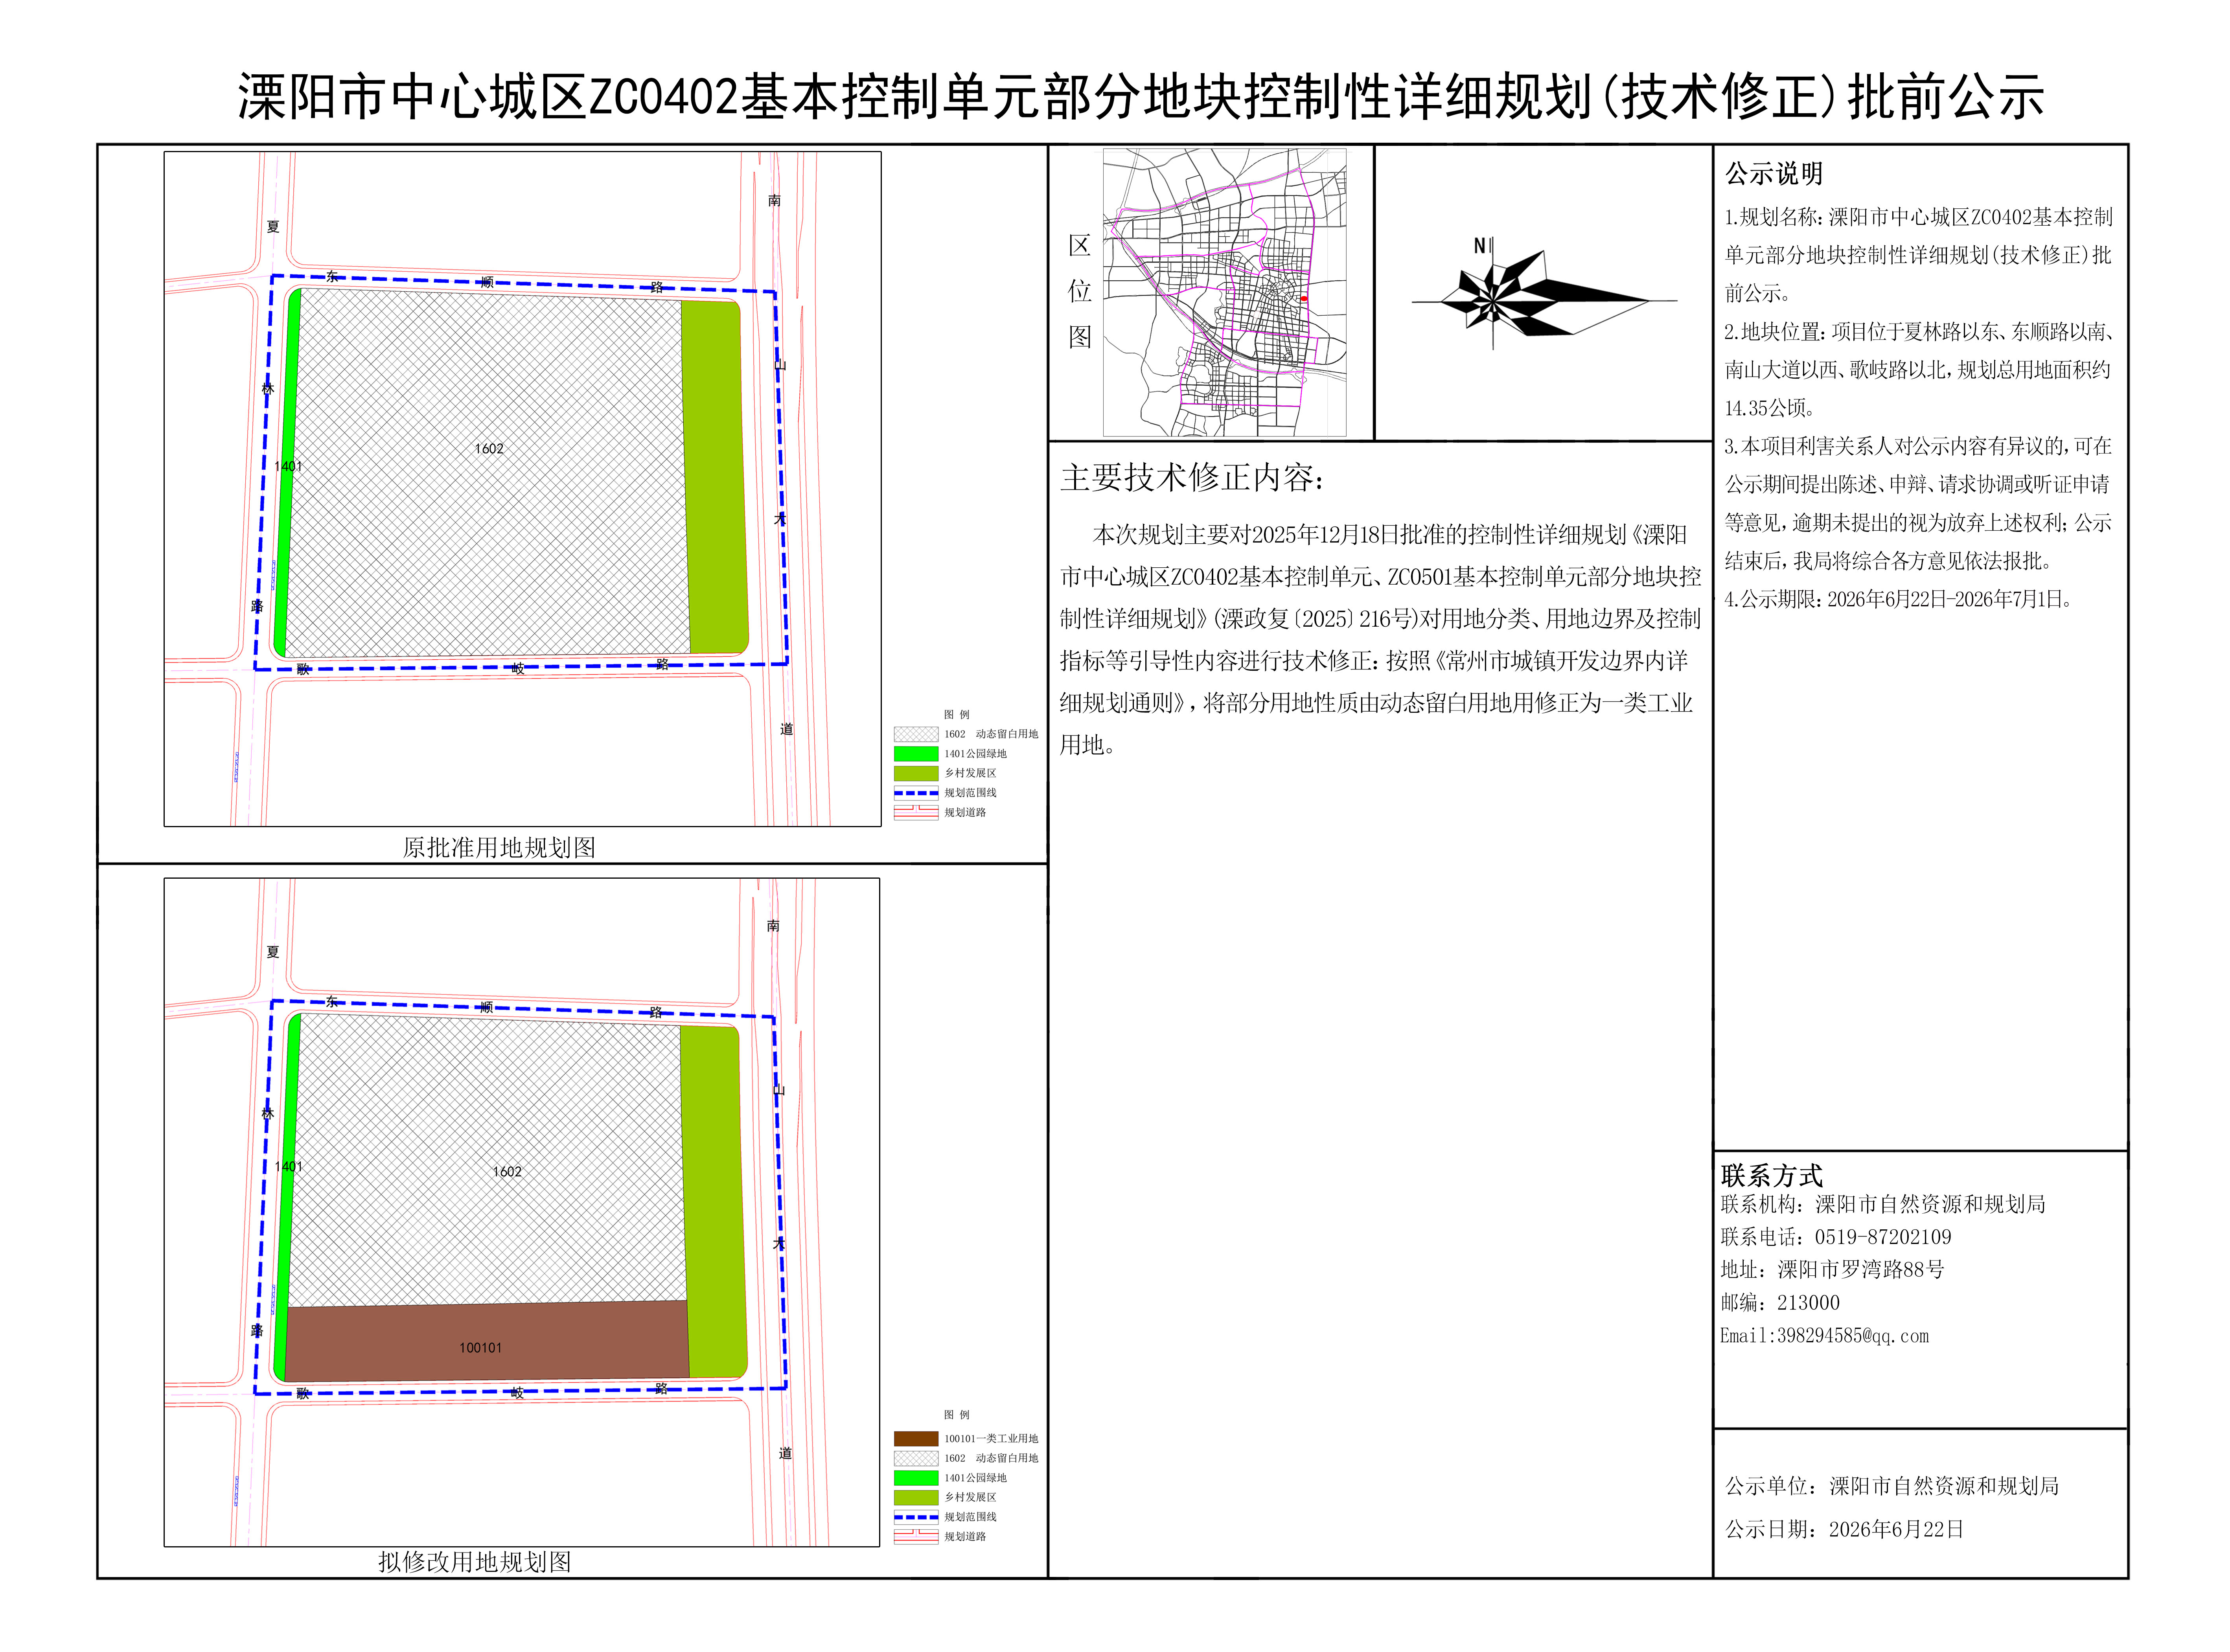The image size is (2230, 1652).
Task: Click the 原批准用地规划图 caption
Action: tap(499, 848)
